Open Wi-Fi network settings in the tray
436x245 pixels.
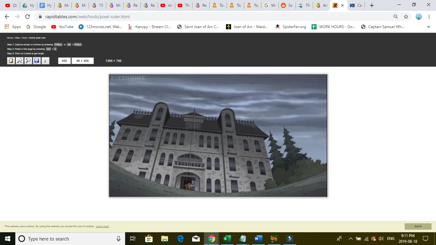[x=366, y=239]
